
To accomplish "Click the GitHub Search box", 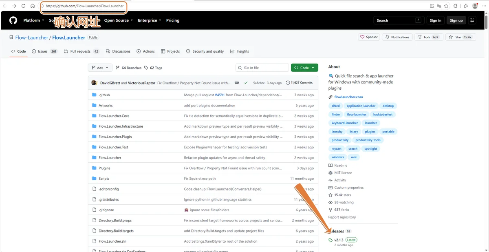I will (399, 20).
